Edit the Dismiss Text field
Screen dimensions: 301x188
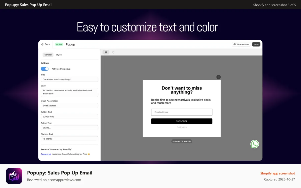pyautogui.click(x=69, y=139)
